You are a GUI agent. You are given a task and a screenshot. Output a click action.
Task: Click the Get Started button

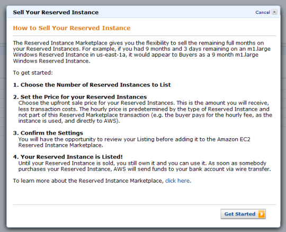coord(243,214)
